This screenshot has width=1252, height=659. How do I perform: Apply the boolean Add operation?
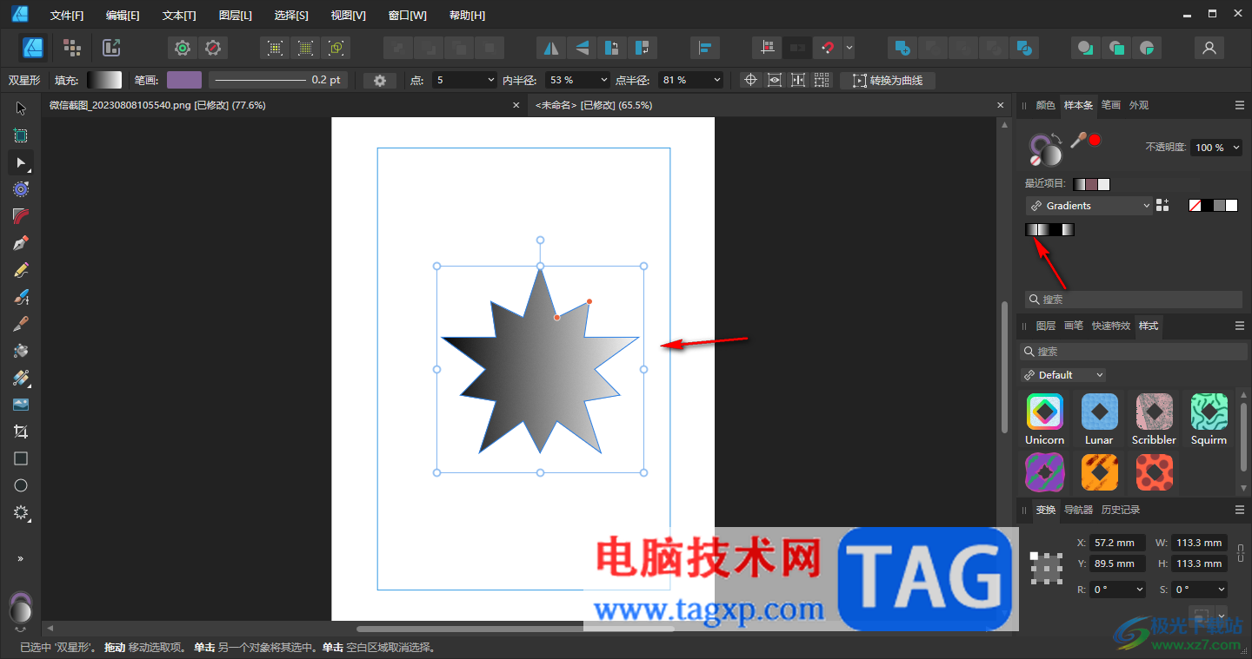pos(902,48)
